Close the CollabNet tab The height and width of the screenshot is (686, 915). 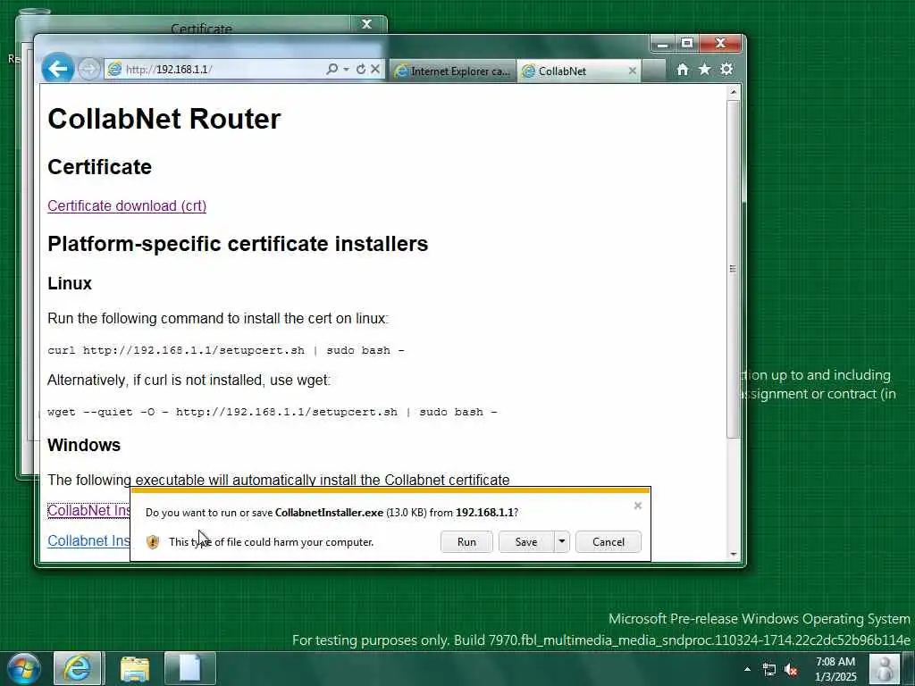(x=633, y=71)
